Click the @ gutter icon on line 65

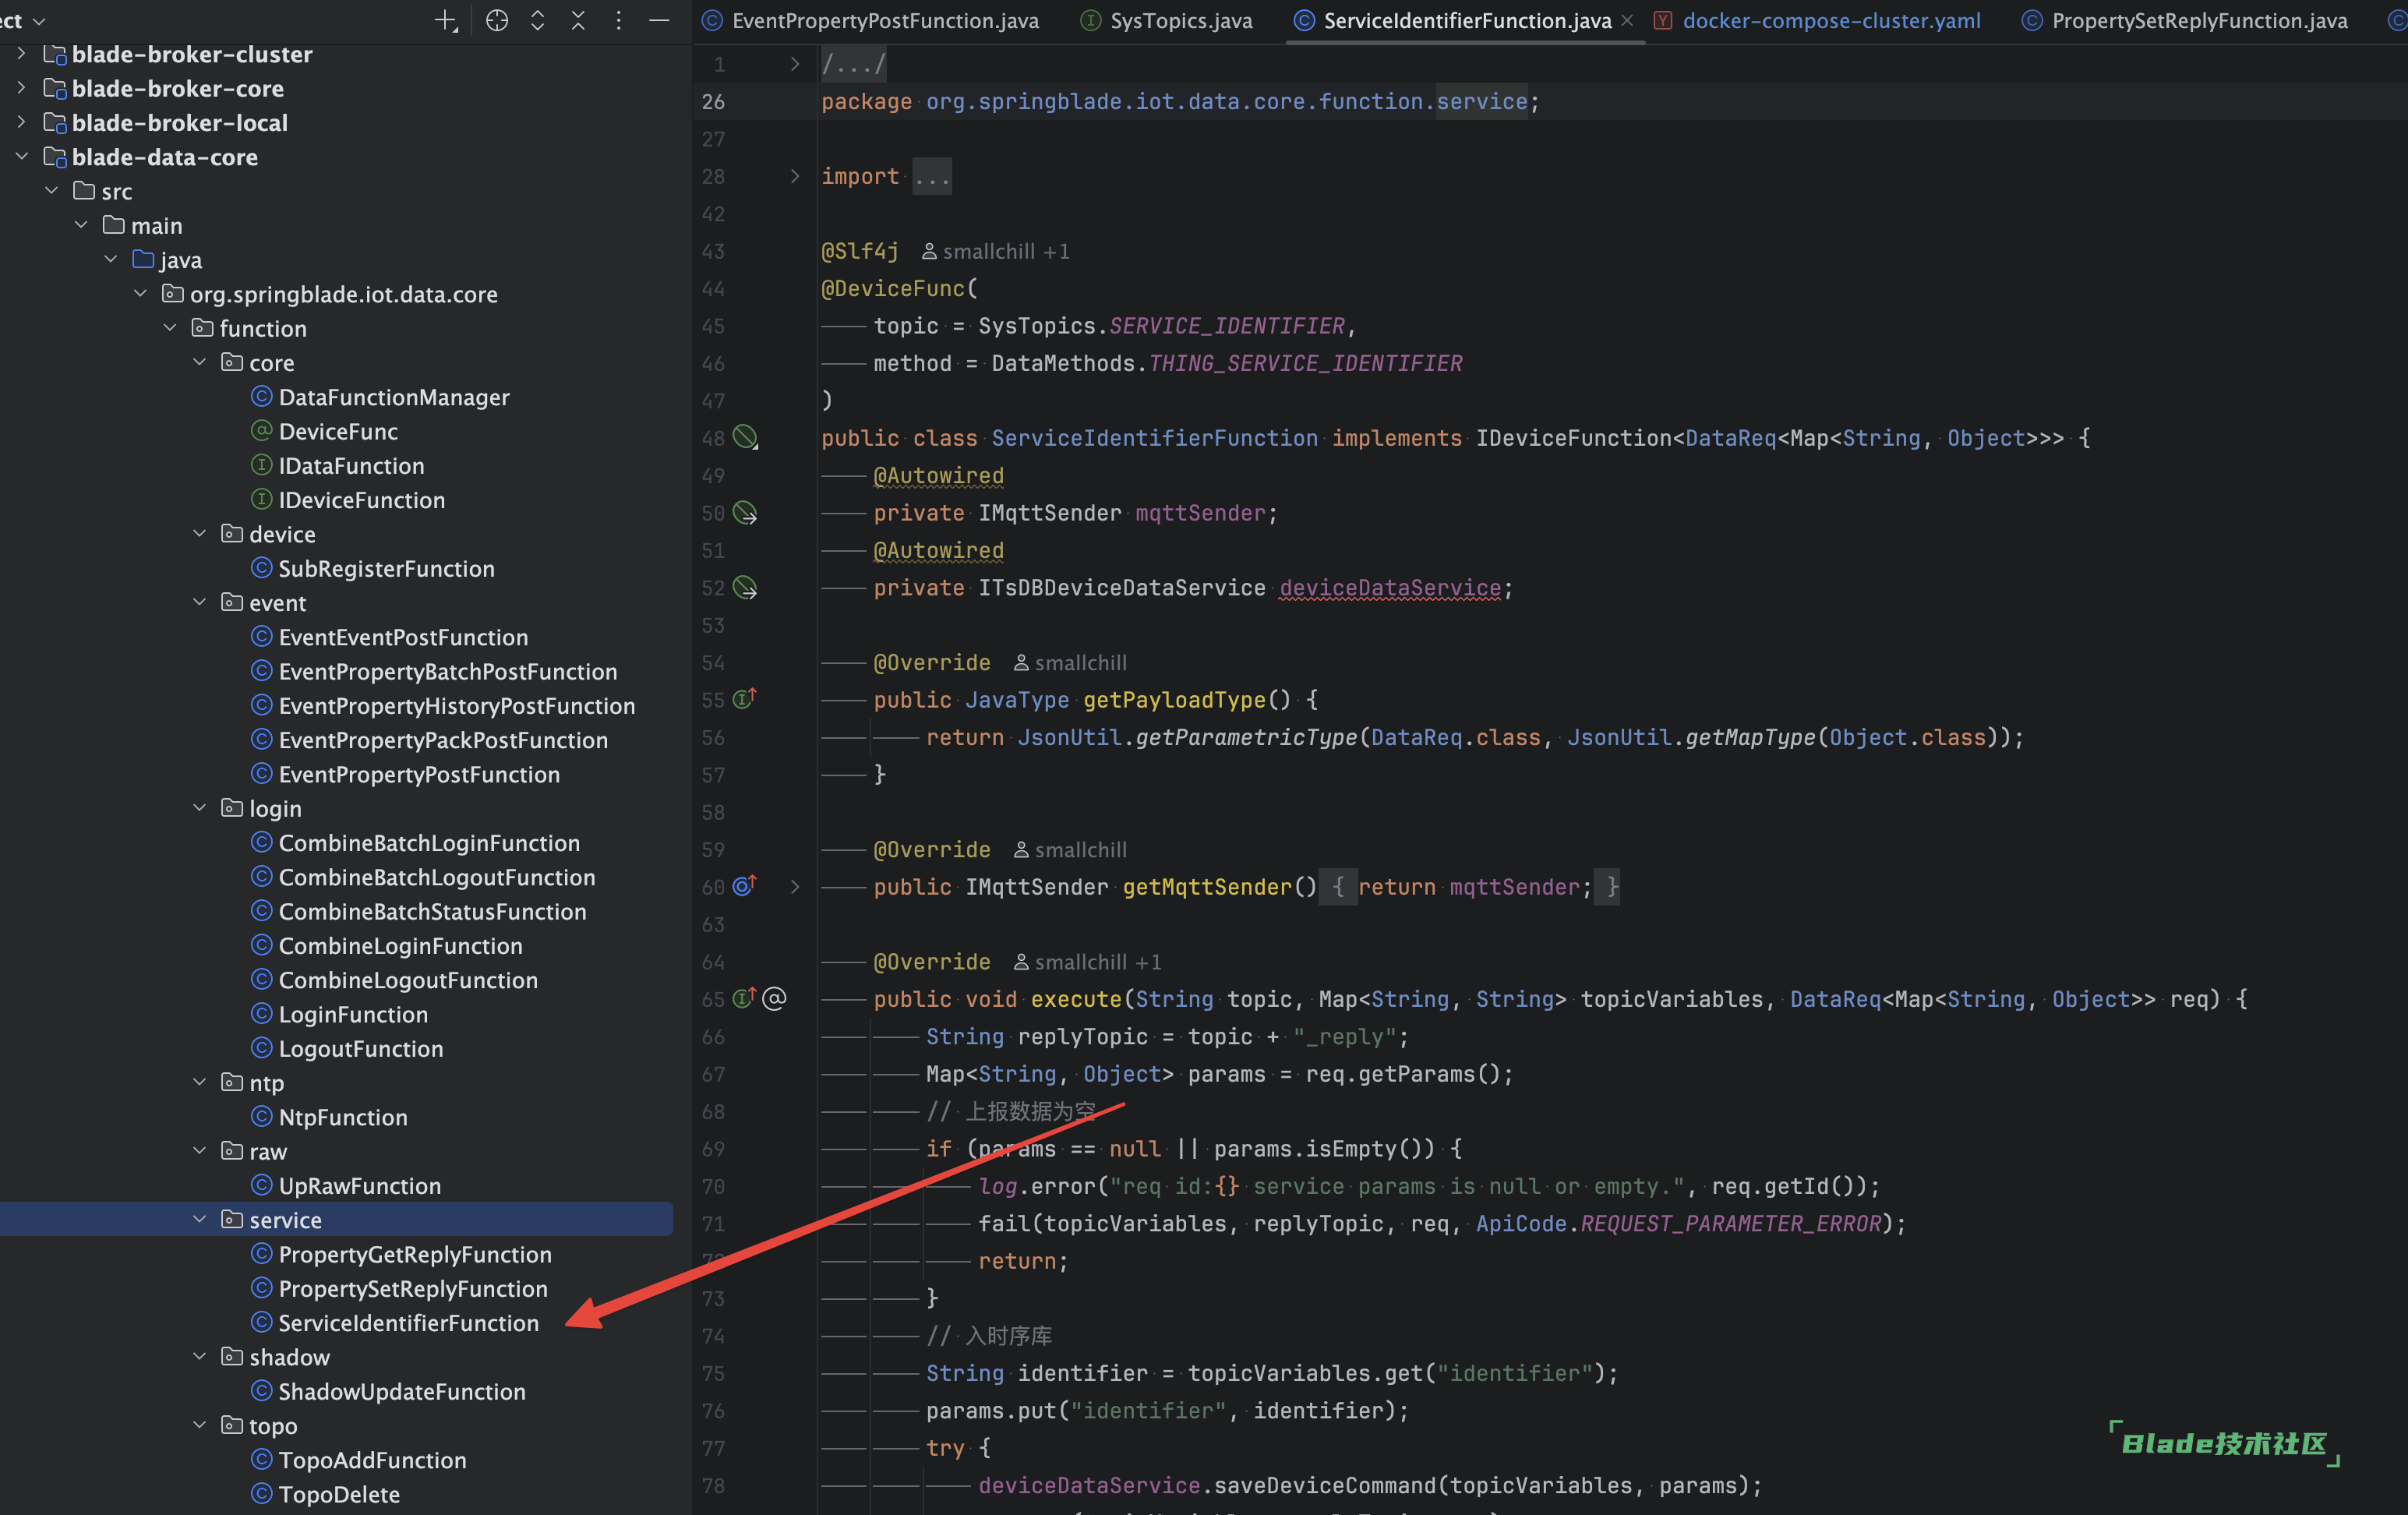tap(775, 998)
